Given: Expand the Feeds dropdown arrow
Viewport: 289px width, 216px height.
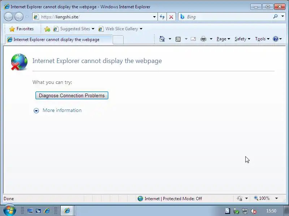Looking at the screenshot, I should pos(186,39).
